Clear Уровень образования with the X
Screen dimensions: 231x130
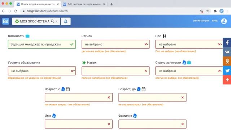[x=72, y=71]
